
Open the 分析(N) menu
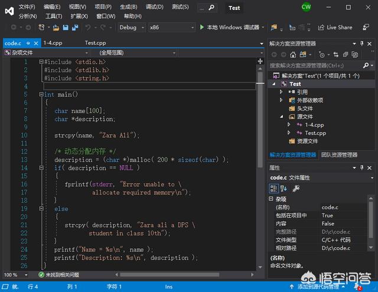coord(28,16)
